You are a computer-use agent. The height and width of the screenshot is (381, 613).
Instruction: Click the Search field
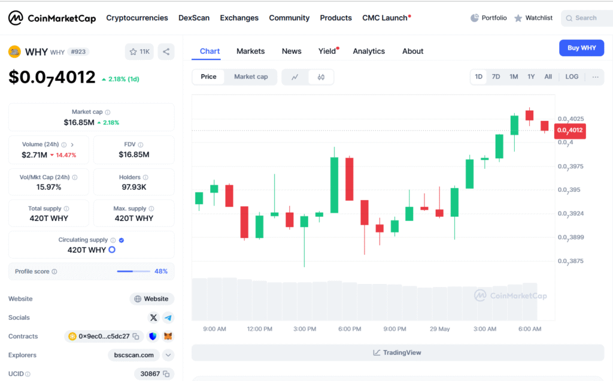coord(587,18)
